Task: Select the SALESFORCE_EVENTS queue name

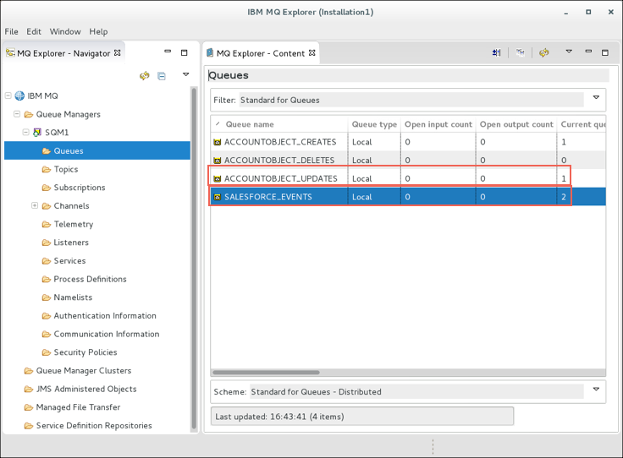Action: click(268, 197)
